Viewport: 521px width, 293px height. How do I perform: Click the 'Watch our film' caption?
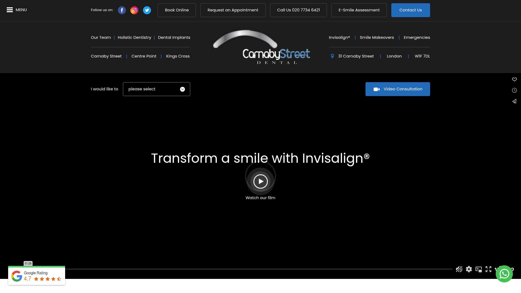pyautogui.click(x=260, y=198)
